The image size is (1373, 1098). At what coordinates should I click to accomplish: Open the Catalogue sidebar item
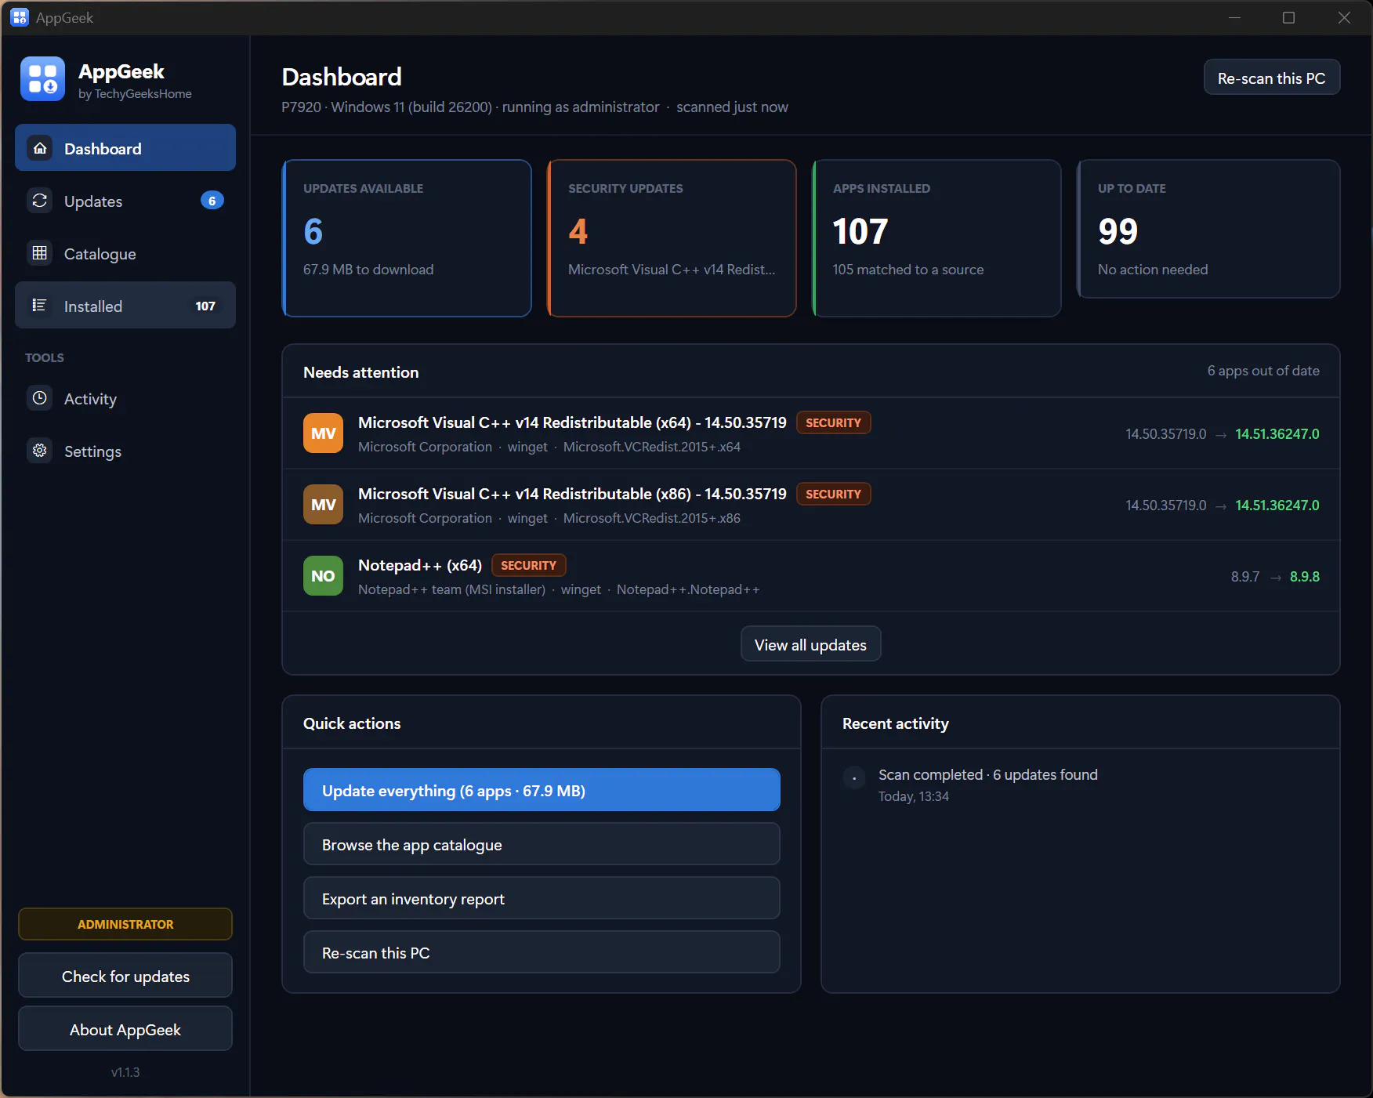click(x=125, y=253)
